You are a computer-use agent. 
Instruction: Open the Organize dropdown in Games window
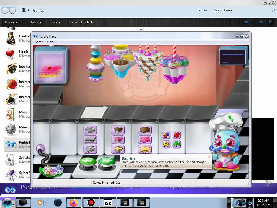13,22
